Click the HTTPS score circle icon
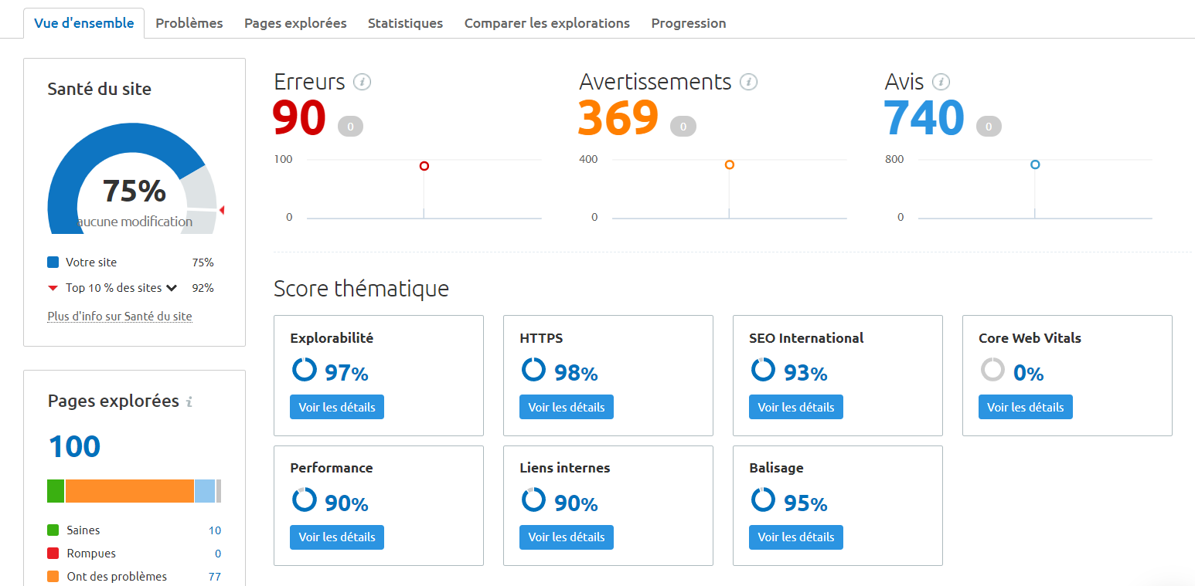Screen dimensions: 1195x586 533,370
